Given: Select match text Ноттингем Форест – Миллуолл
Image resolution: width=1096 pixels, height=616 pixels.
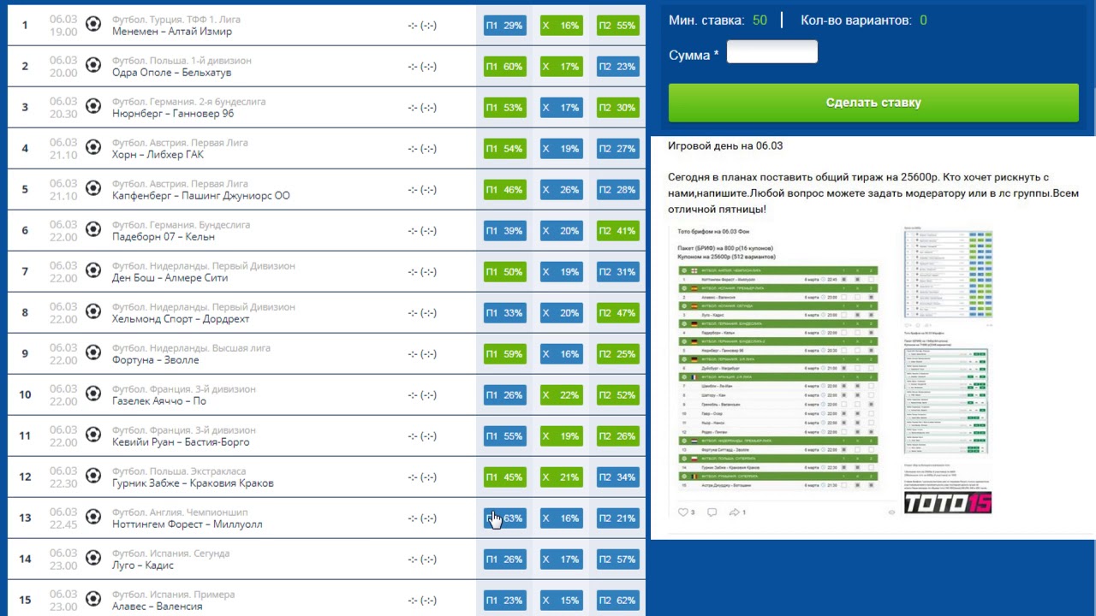Looking at the screenshot, I should 188,524.
